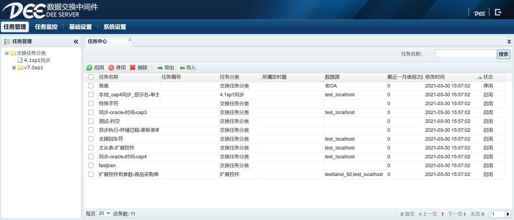This screenshot has height=220, width=514.
Task: Click the red X Delete (删除) icon
Action: pyautogui.click(x=133, y=68)
